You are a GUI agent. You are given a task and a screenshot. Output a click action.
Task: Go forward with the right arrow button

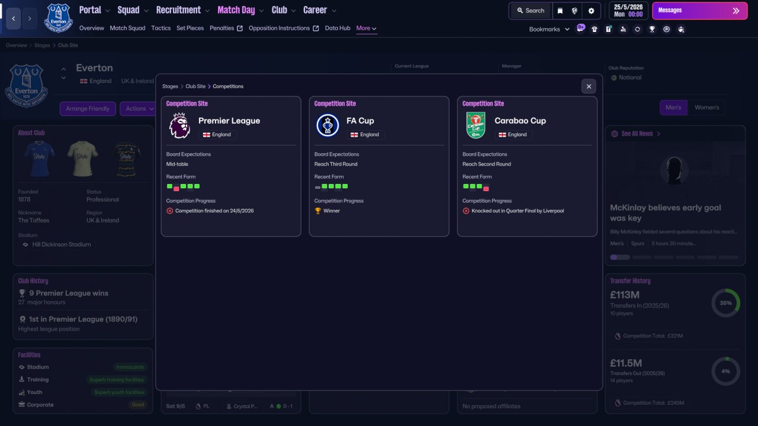(x=30, y=18)
